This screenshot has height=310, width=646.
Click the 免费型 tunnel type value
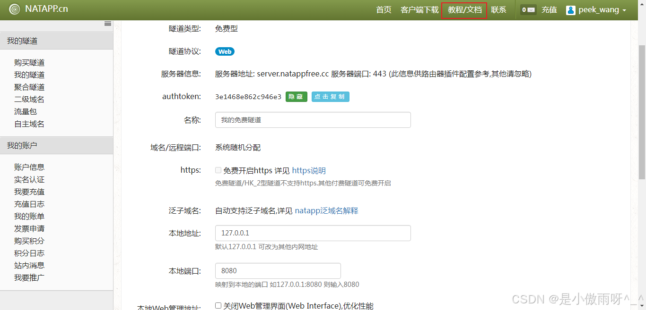(227, 29)
